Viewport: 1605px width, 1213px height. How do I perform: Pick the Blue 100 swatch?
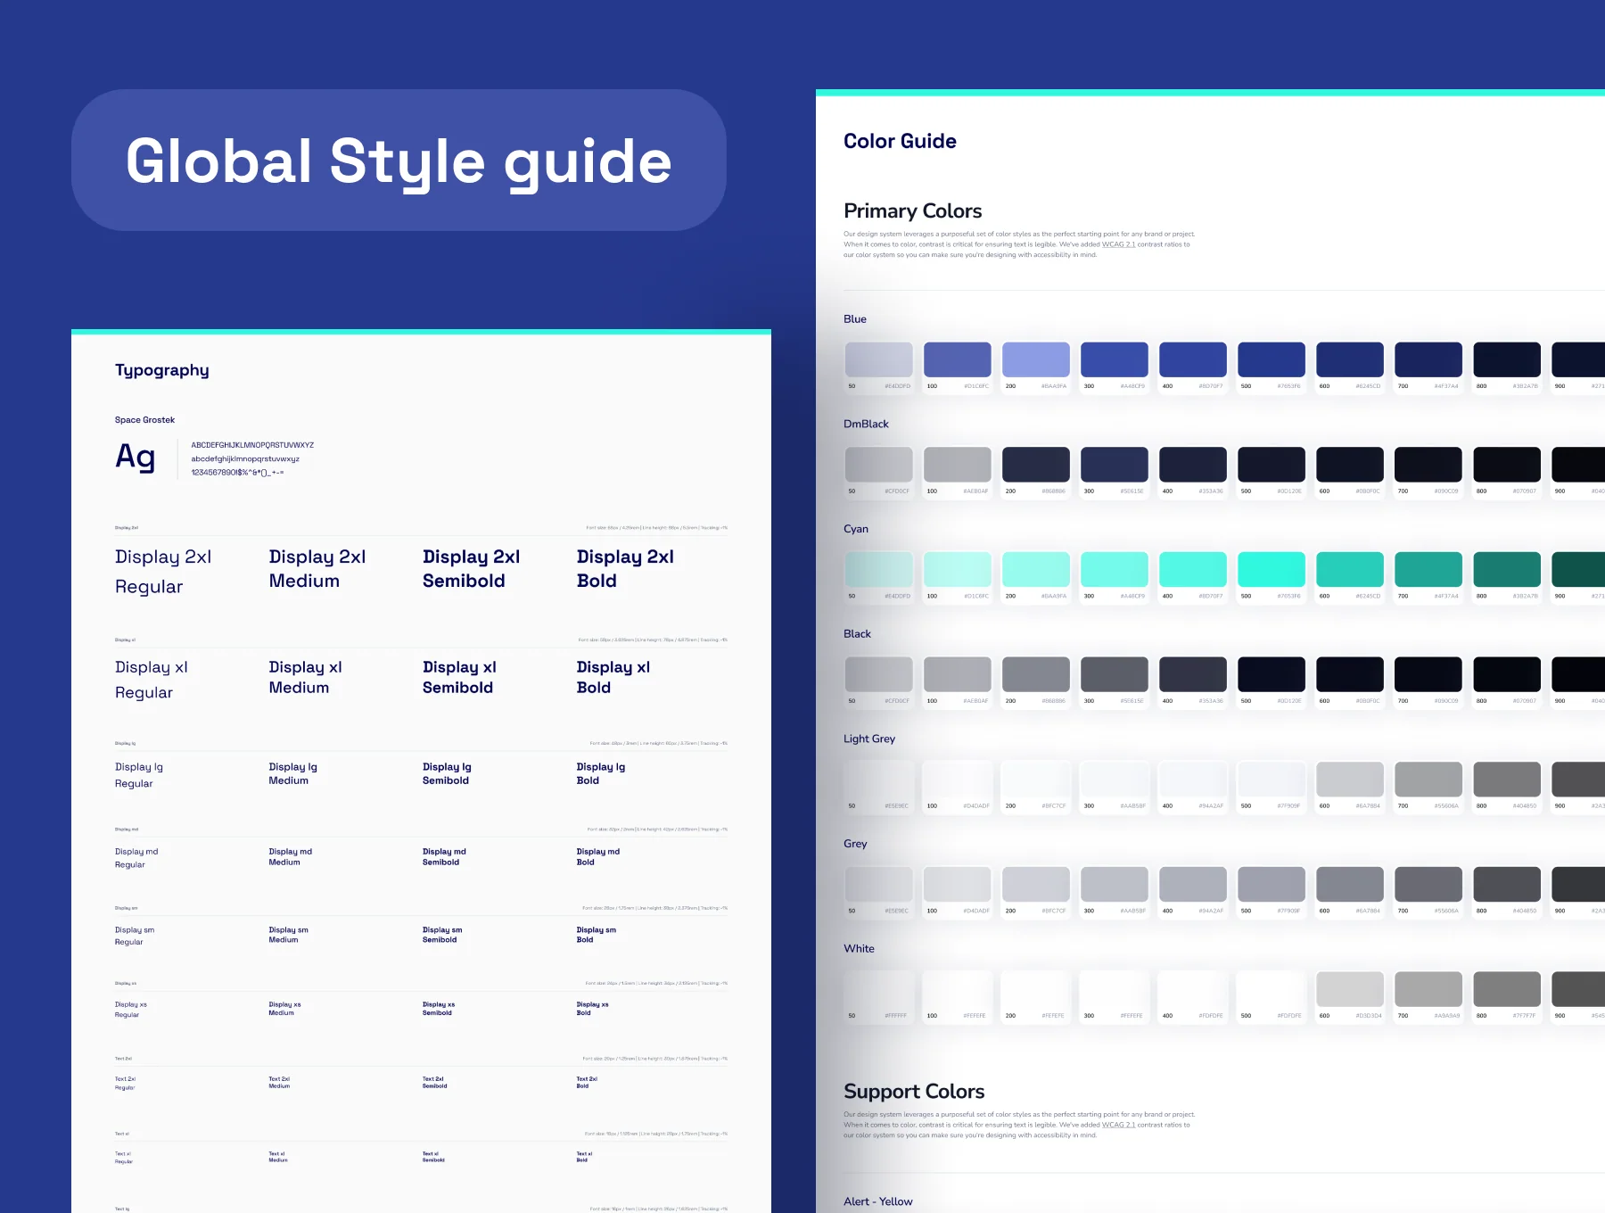(957, 359)
